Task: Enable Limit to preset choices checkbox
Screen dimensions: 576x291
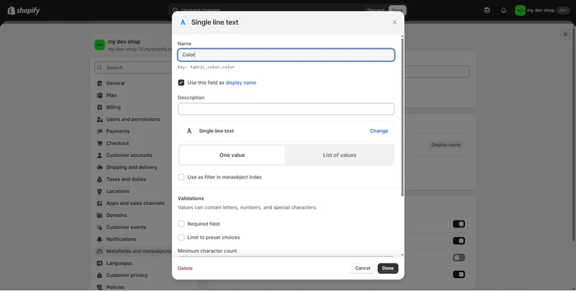Action: tap(181, 238)
